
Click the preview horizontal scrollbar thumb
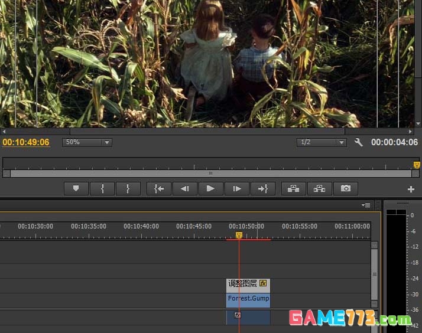point(207,132)
